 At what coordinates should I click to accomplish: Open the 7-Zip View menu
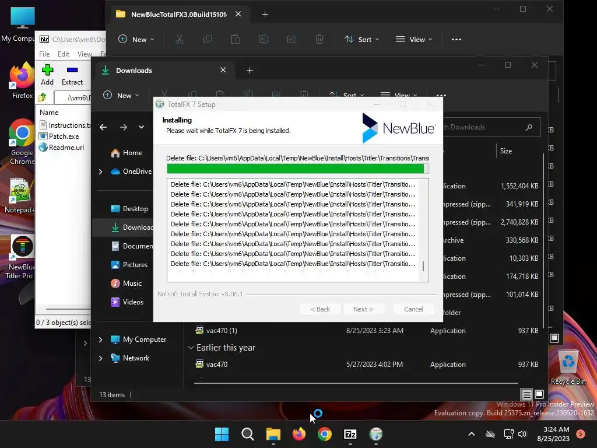85,54
